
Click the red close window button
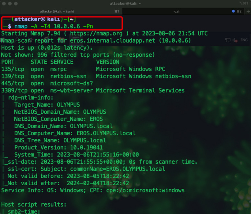tap(4, 3)
